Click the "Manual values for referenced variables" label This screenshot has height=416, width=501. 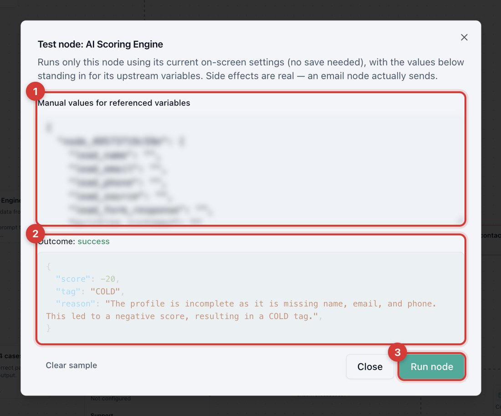[114, 103]
